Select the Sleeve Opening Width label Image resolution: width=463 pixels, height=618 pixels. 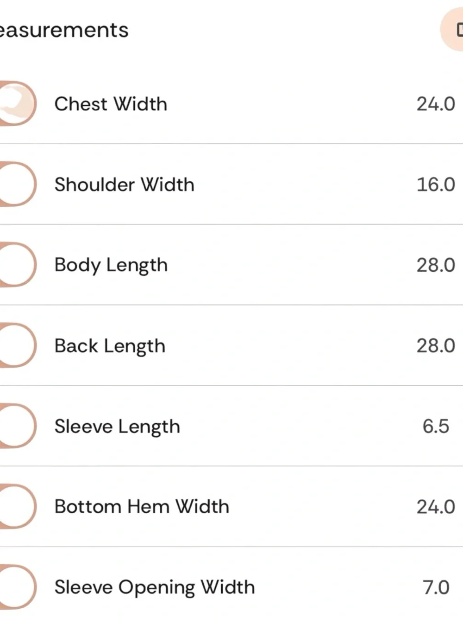point(155,588)
